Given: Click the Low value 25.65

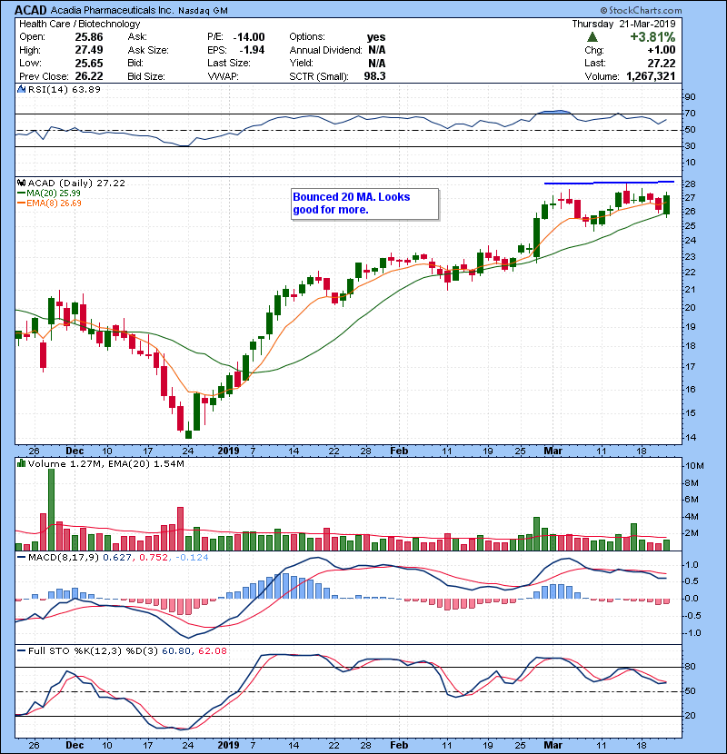Looking at the screenshot, I should pyautogui.click(x=89, y=63).
